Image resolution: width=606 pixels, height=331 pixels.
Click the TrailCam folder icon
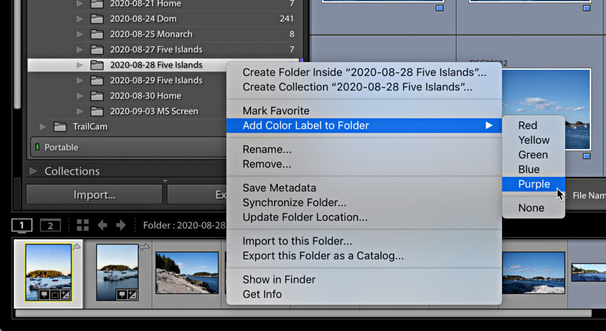[60, 127]
